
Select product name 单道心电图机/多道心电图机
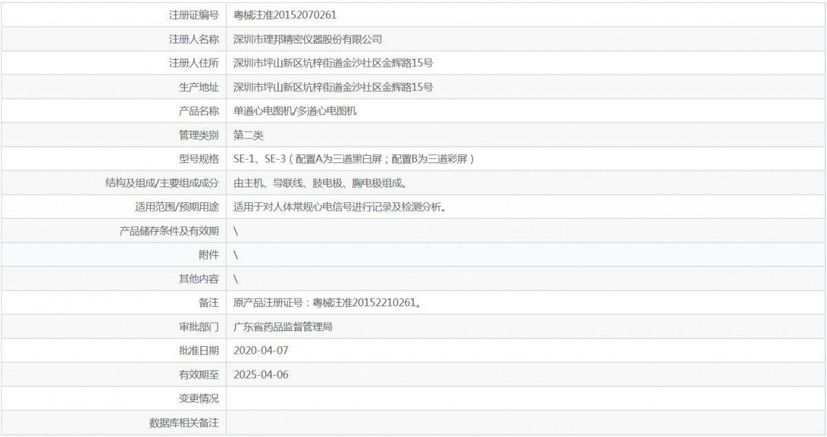(296, 111)
